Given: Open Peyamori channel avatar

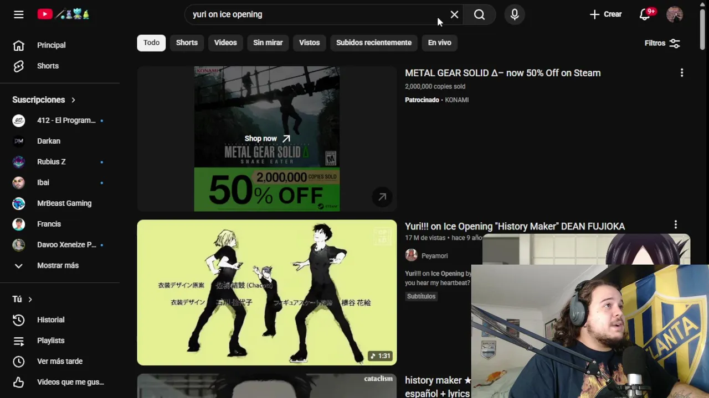Looking at the screenshot, I should (411, 255).
